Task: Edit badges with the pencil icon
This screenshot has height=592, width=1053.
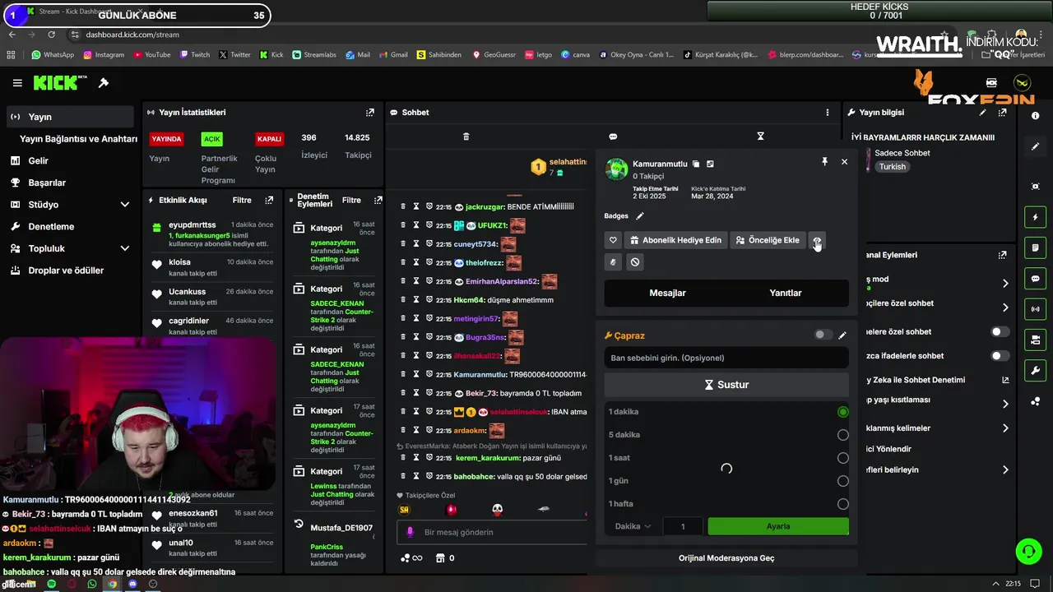Action: point(640,216)
